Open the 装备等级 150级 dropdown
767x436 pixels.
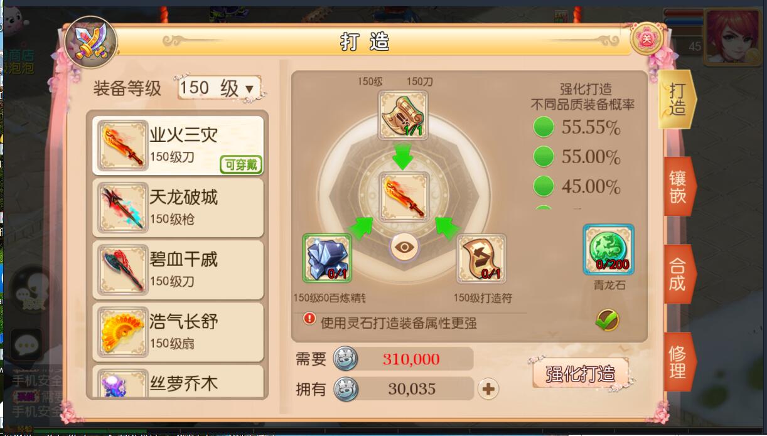tap(220, 88)
